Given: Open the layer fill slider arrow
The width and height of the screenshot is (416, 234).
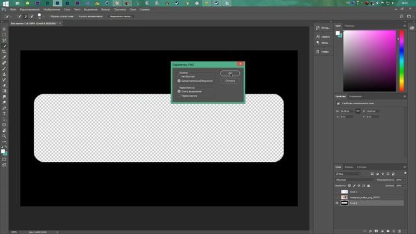Looking at the screenshot, I should click(404, 186).
